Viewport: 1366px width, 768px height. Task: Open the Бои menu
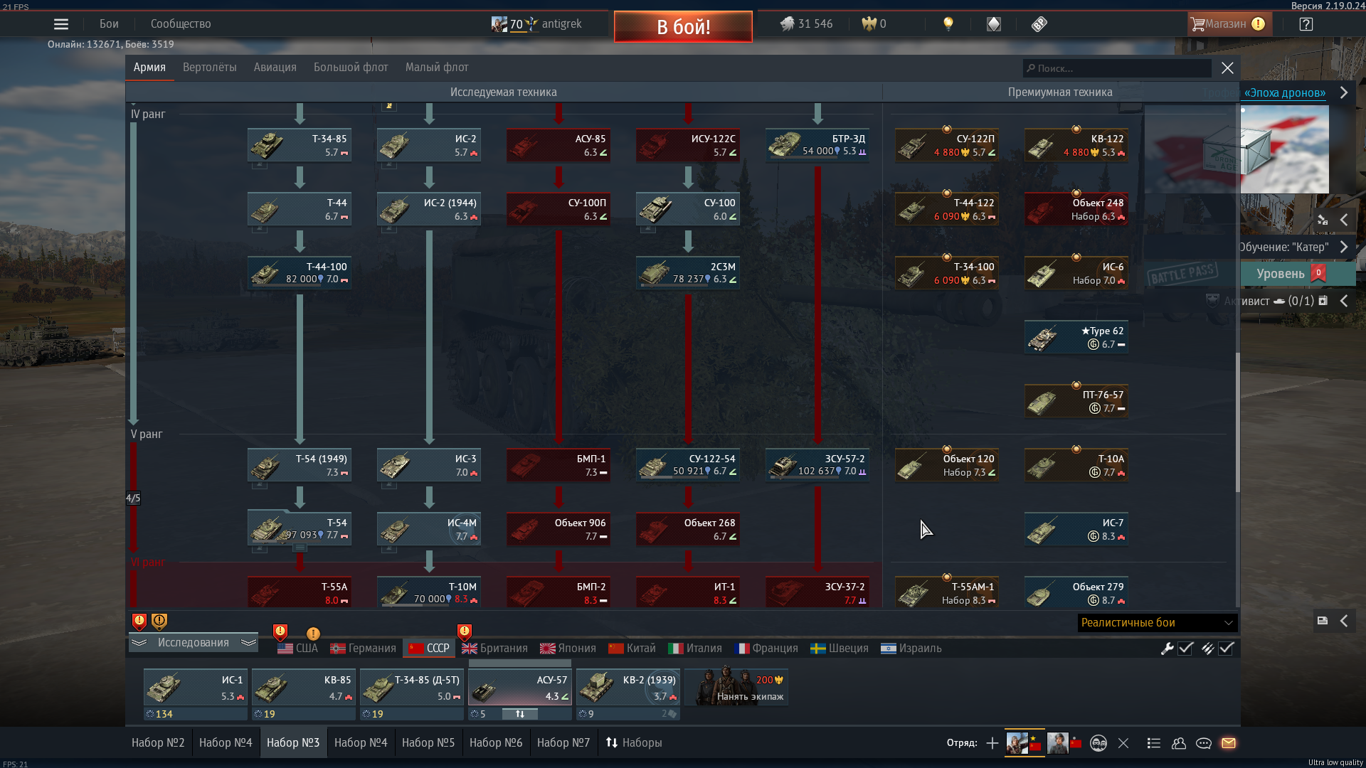(109, 24)
